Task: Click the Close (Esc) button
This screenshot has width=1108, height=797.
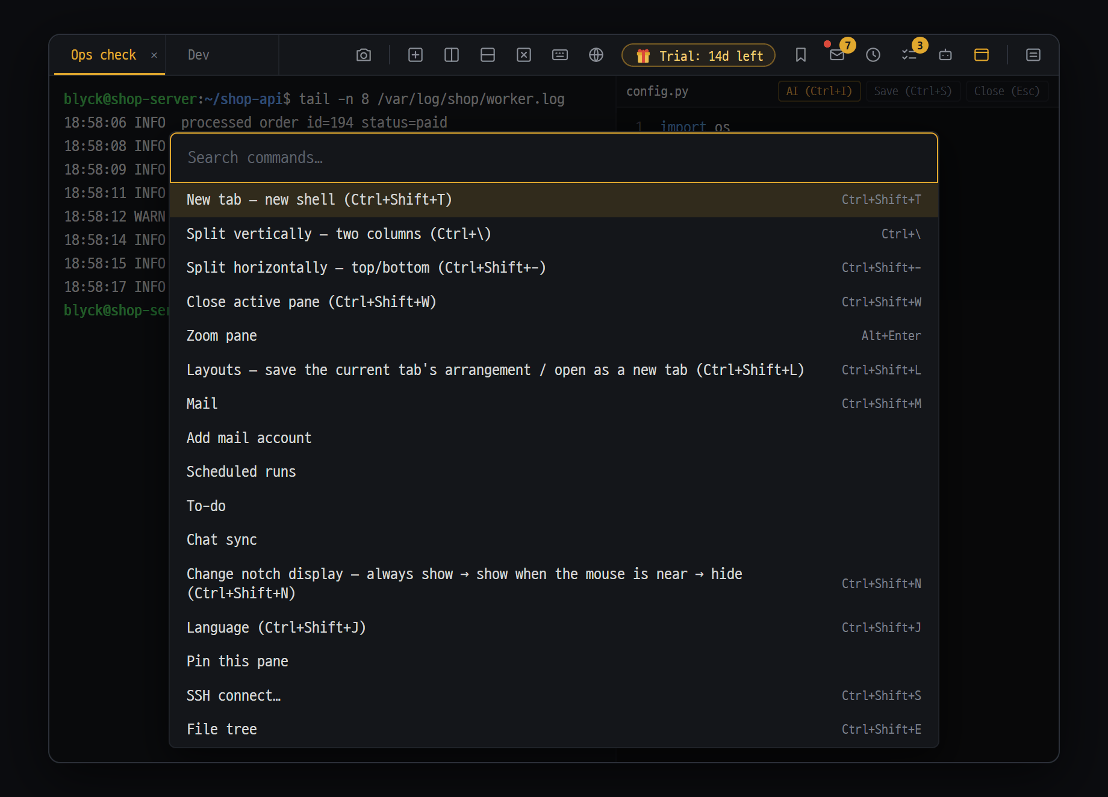Action: pyautogui.click(x=1007, y=91)
